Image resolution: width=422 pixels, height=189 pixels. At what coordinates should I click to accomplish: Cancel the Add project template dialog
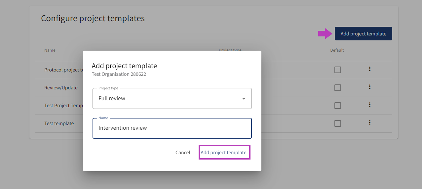coord(183,153)
